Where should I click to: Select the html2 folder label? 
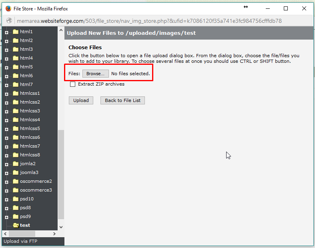coord(26,40)
